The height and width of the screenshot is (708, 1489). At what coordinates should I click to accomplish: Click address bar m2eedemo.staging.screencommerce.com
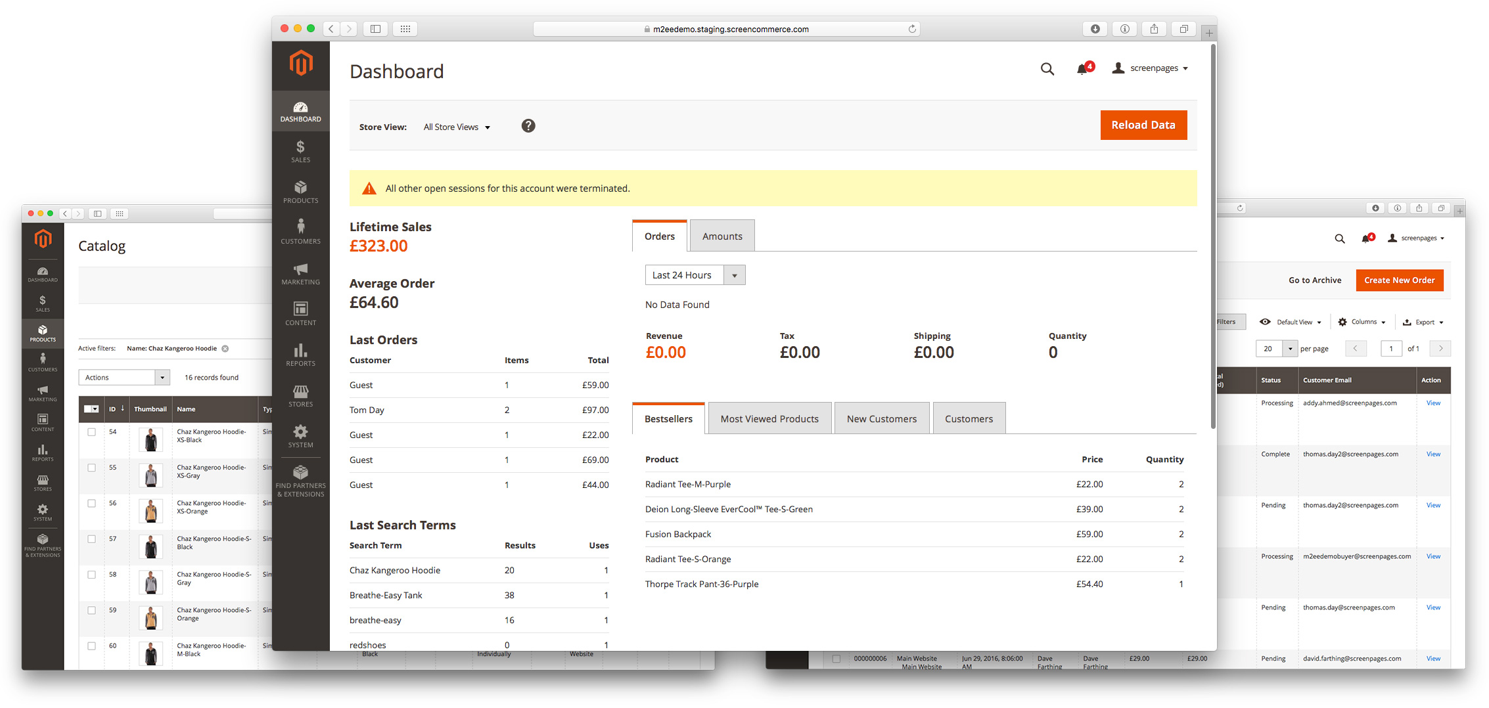pos(726,29)
